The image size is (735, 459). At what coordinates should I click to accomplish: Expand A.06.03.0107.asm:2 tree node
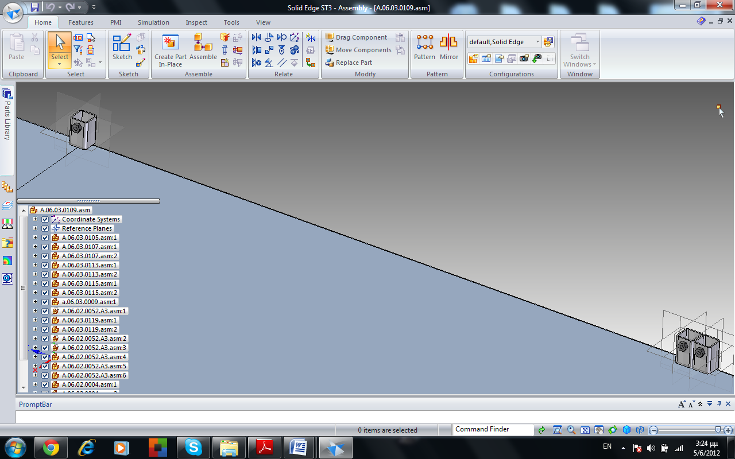pyautogui.click(x=35, y=256)
